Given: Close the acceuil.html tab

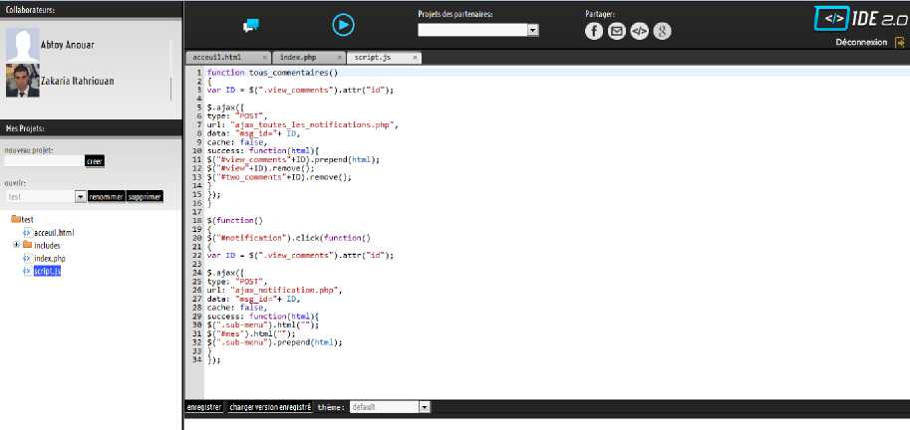Looking at the screenshot, I should point(265,58).
